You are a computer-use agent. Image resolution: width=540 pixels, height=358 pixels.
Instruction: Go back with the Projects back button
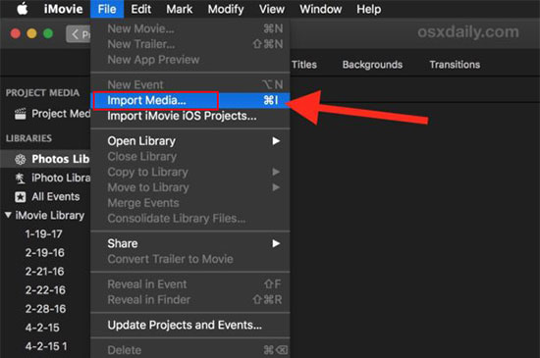[79, 33]
